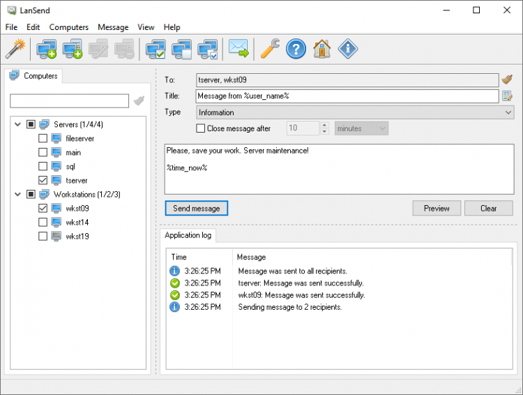Click the To recipients field
The width and height of the screenshot is (523, 395).
(347, 80)
